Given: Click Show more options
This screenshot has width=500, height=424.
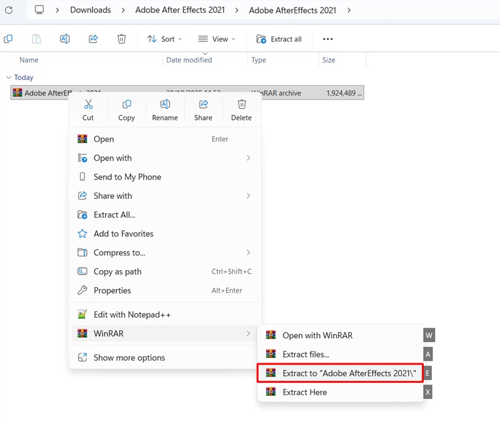Looking at the screenshot, I should pyautogui.click(x=129, y=358).
